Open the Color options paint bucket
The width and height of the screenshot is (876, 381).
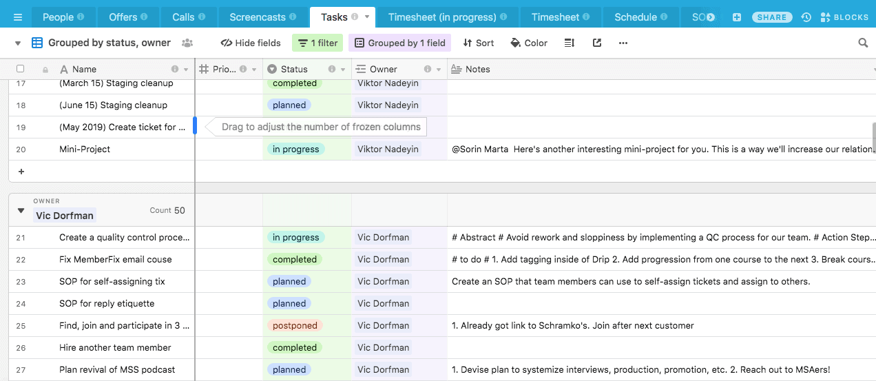pyautogui.click(x=529, y=43)
